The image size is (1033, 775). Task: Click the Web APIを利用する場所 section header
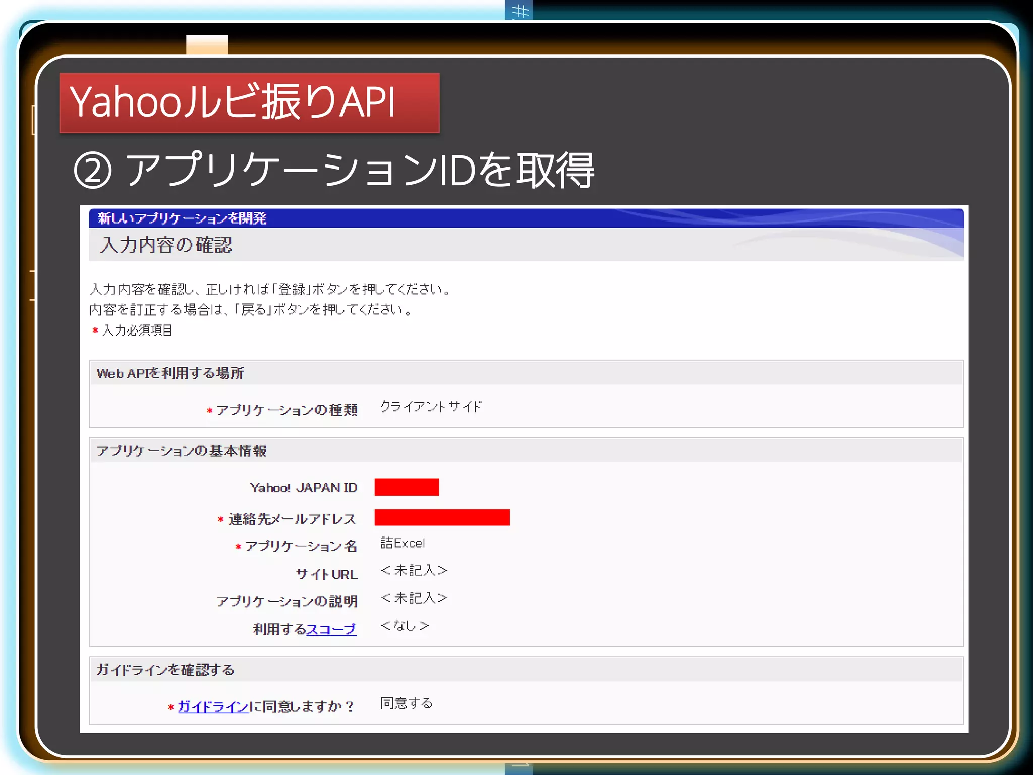tap(526, 373)
